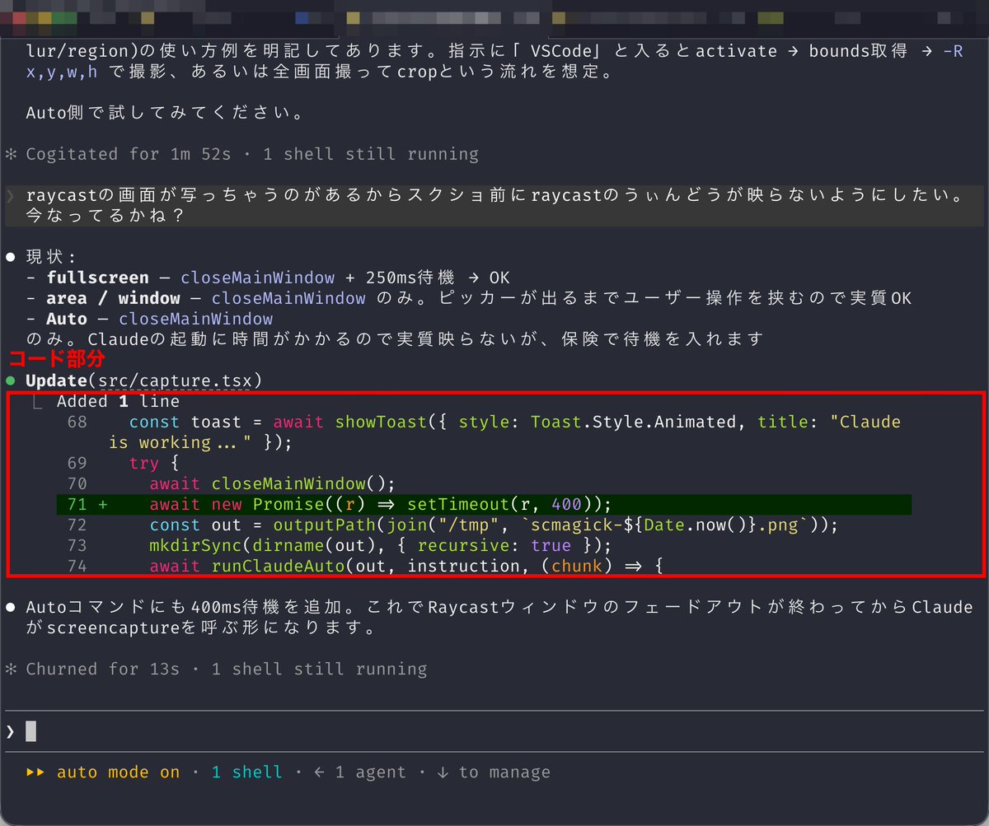Screen dimensions: 989x826
Task: Click the 'area / window' bold list item
Action: pos(113,298)
